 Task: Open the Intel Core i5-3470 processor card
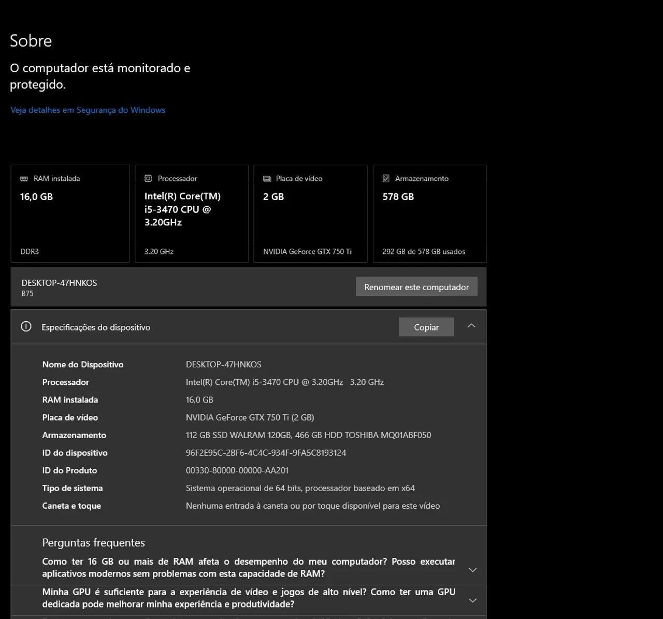point(192,213)
